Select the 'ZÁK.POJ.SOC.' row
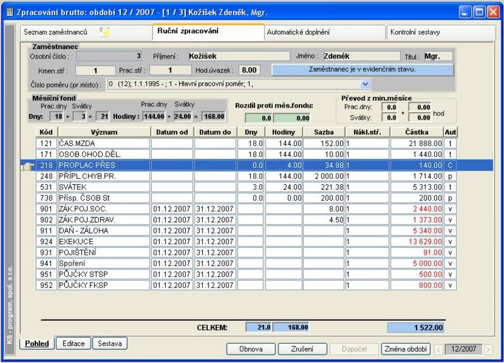 [246, 209]
